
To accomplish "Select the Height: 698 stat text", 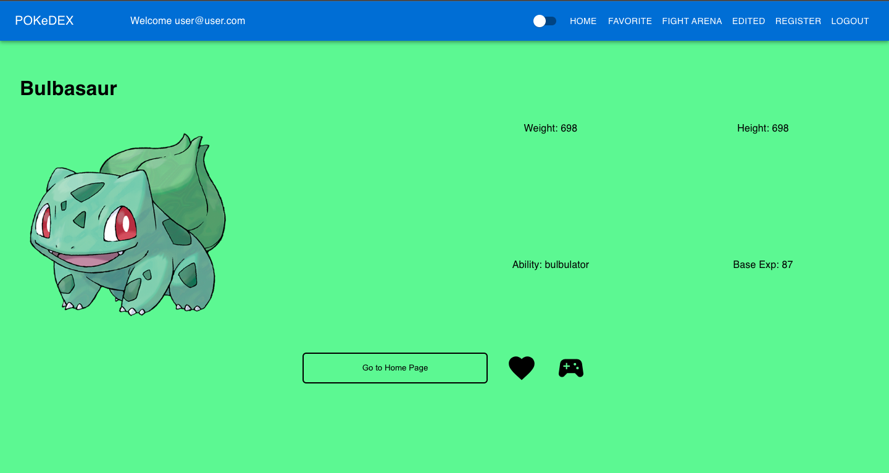I will pyautogui.click(x=762, y=128).
